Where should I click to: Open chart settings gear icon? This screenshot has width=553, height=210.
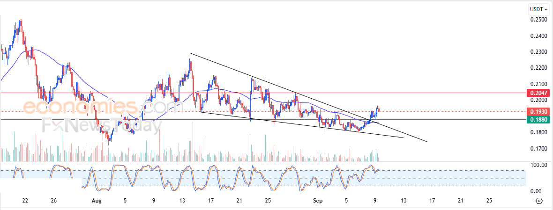pos(539,201)
